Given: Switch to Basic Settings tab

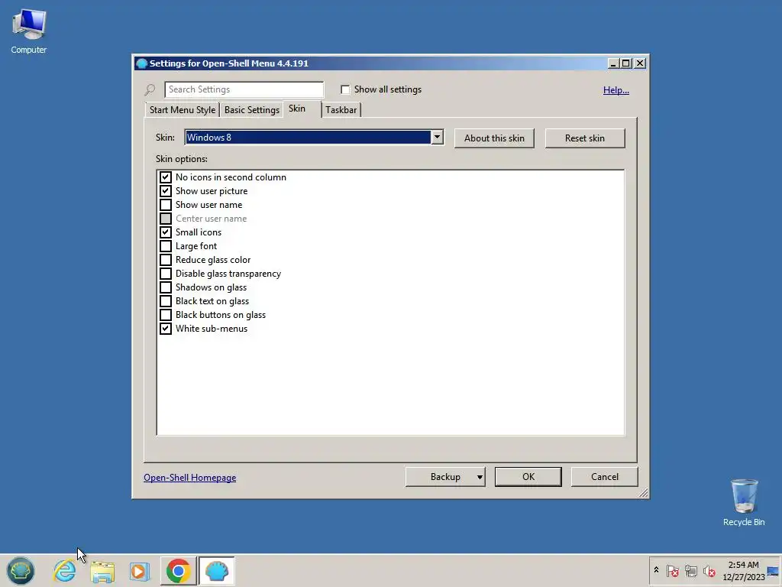Looking at the screenshot, I should click(x=252, y=110).
